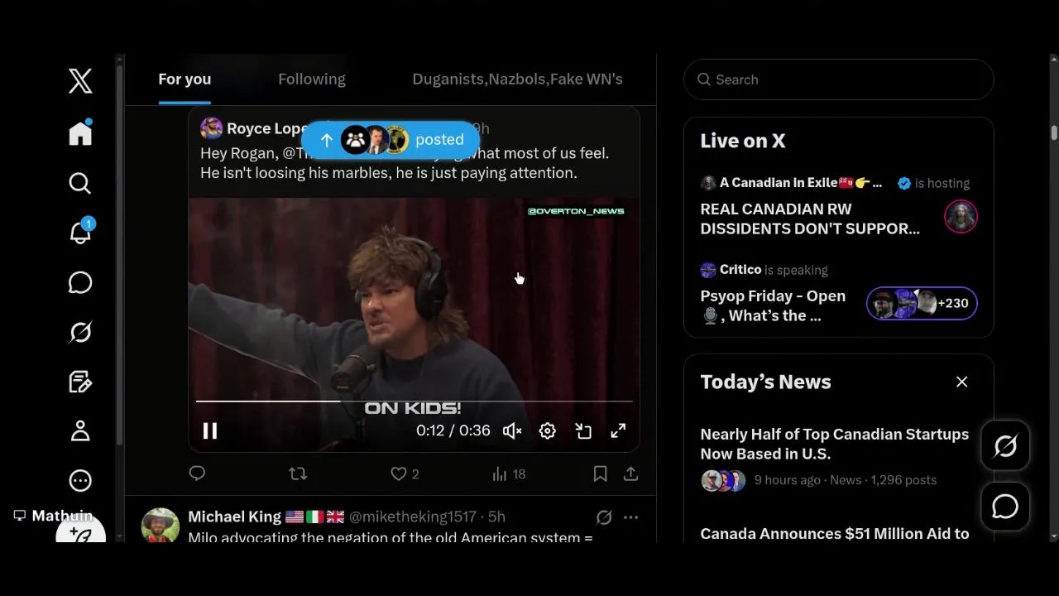The image size is (1059, 596).
Task: Click the page scrollbar thumb
Action: tap(1054, 132)
